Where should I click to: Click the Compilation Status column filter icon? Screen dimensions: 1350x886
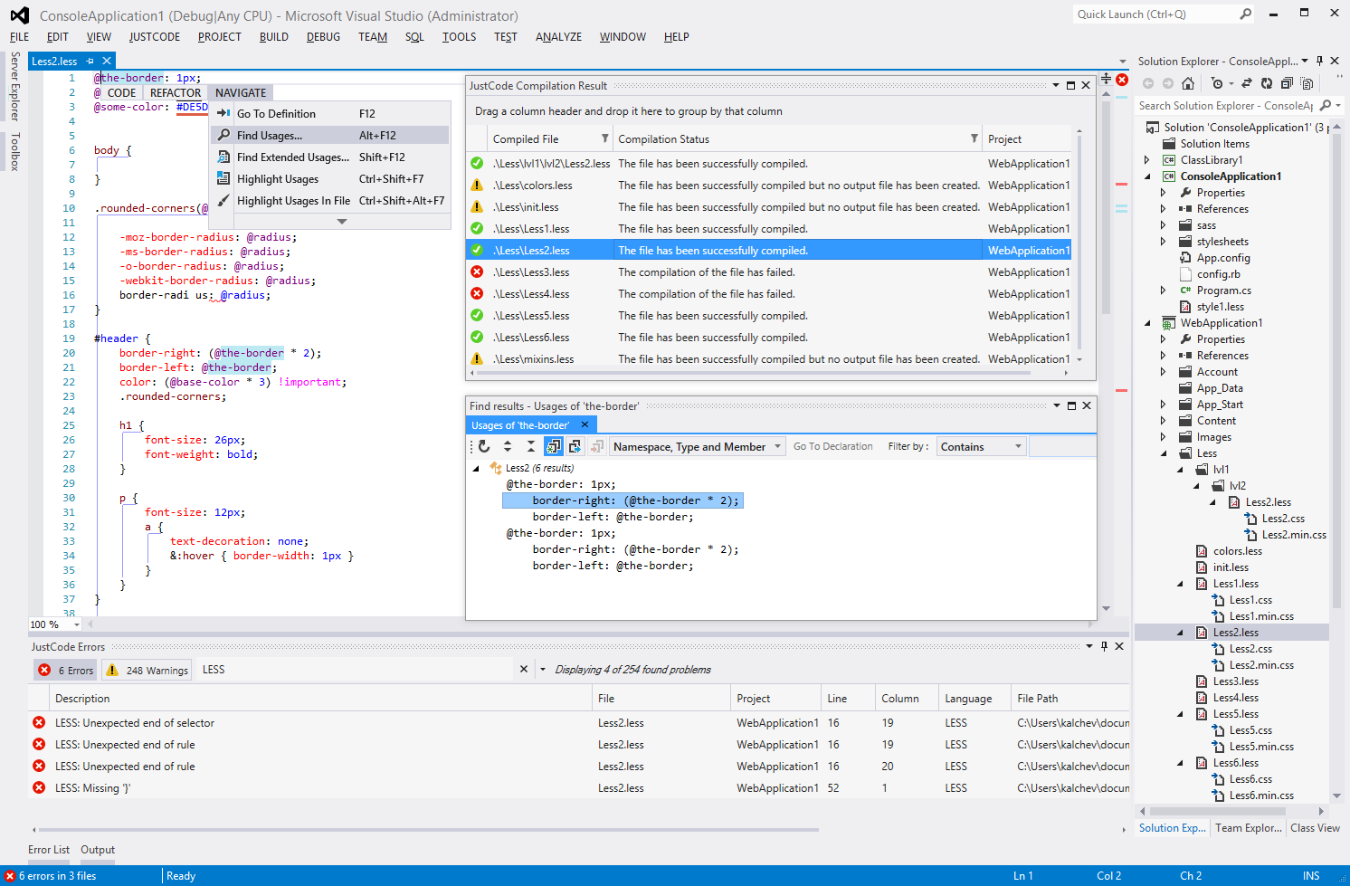pos(974,138)
